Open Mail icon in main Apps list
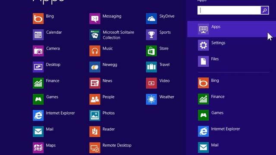 click(38, 131)
